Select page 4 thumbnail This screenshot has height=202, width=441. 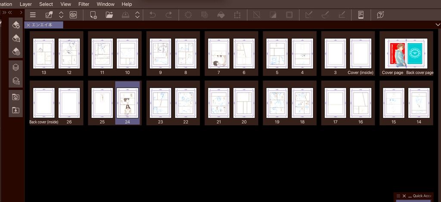click(302, 53)
